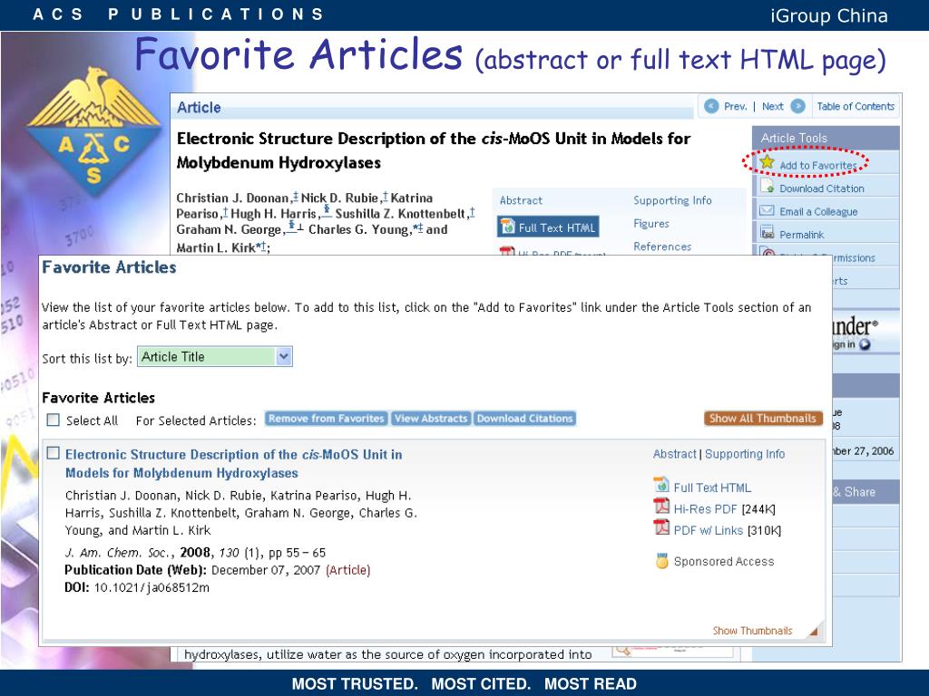
Task: Click the Full Text HTML icon in favorites list
Action: pos(661,486)
